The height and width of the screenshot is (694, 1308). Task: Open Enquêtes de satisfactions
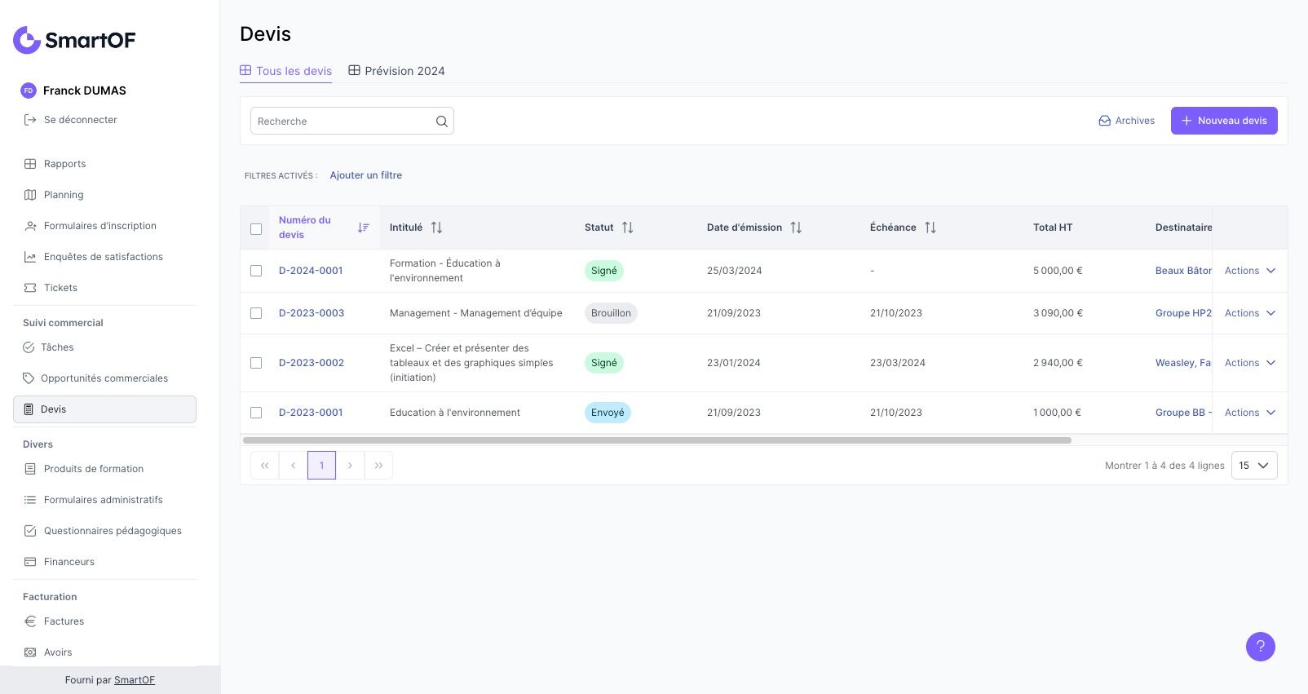tap(103, 257)
